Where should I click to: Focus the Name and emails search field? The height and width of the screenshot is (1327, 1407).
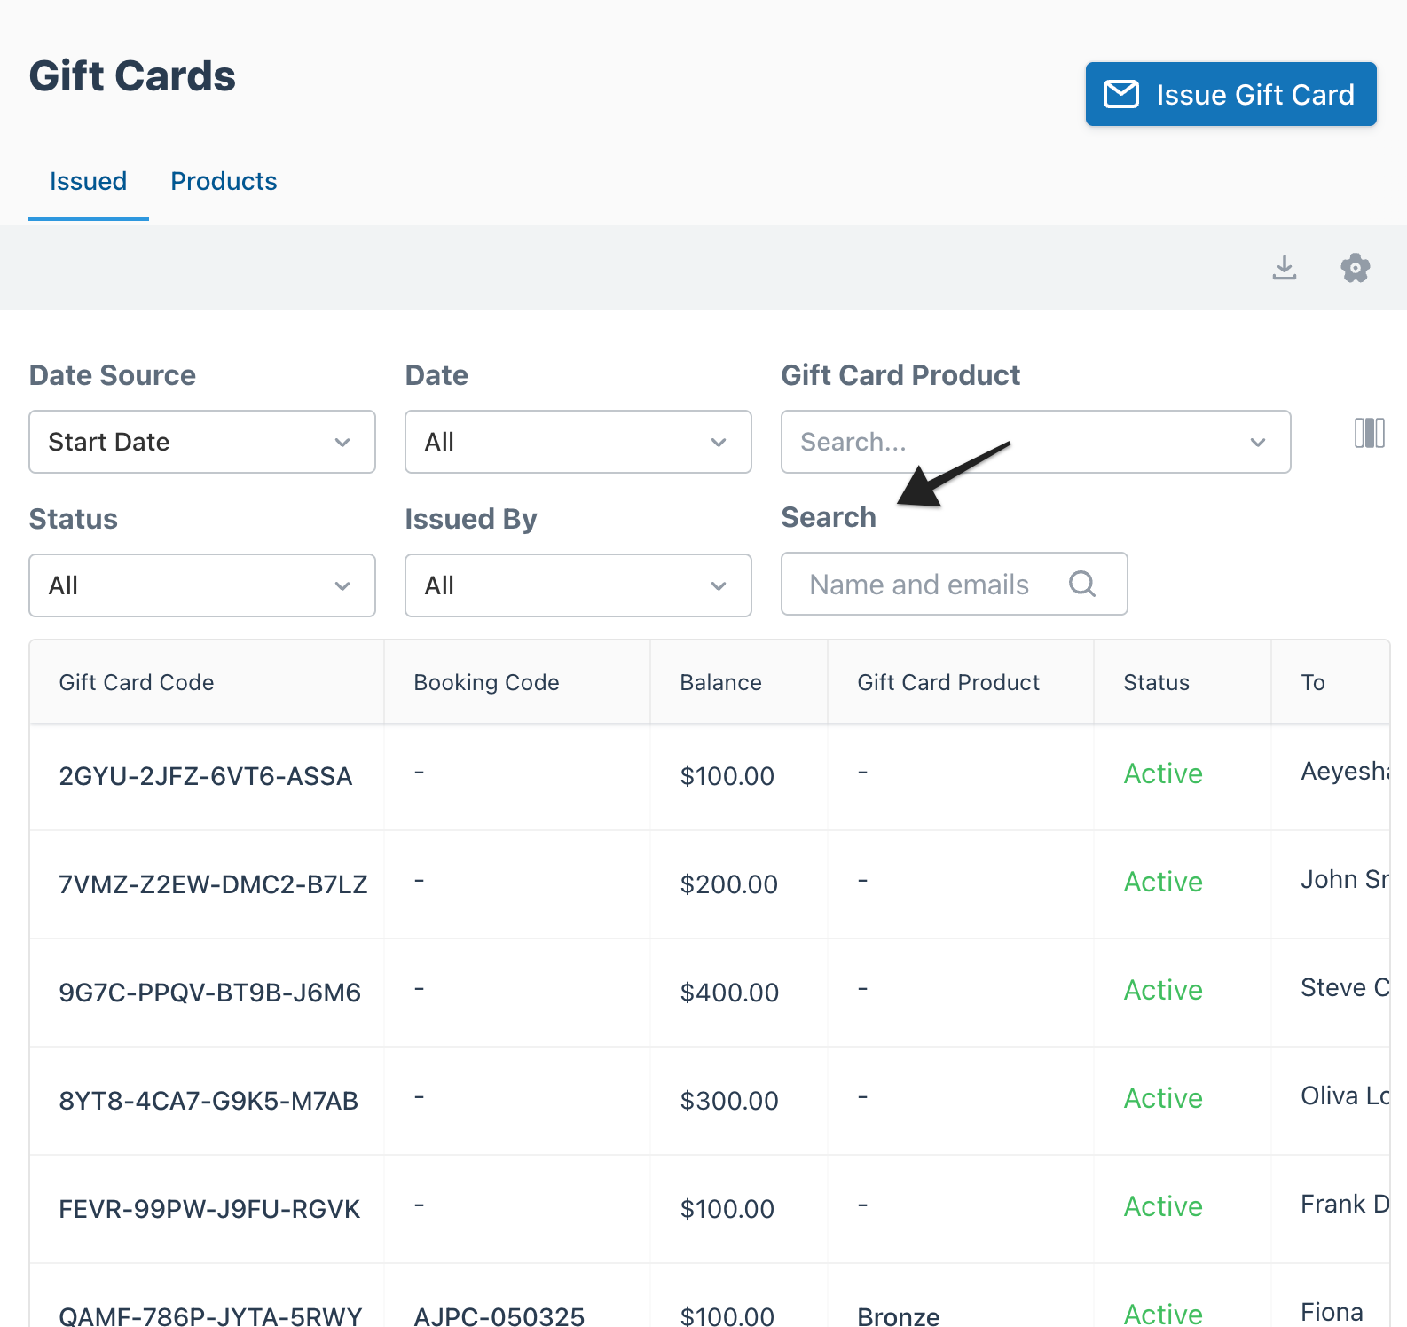click(954, 584)
